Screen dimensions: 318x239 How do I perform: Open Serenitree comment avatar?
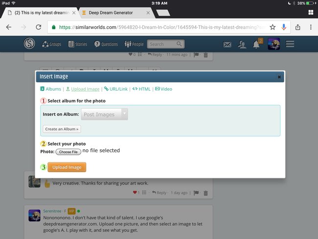click(34, 215)
